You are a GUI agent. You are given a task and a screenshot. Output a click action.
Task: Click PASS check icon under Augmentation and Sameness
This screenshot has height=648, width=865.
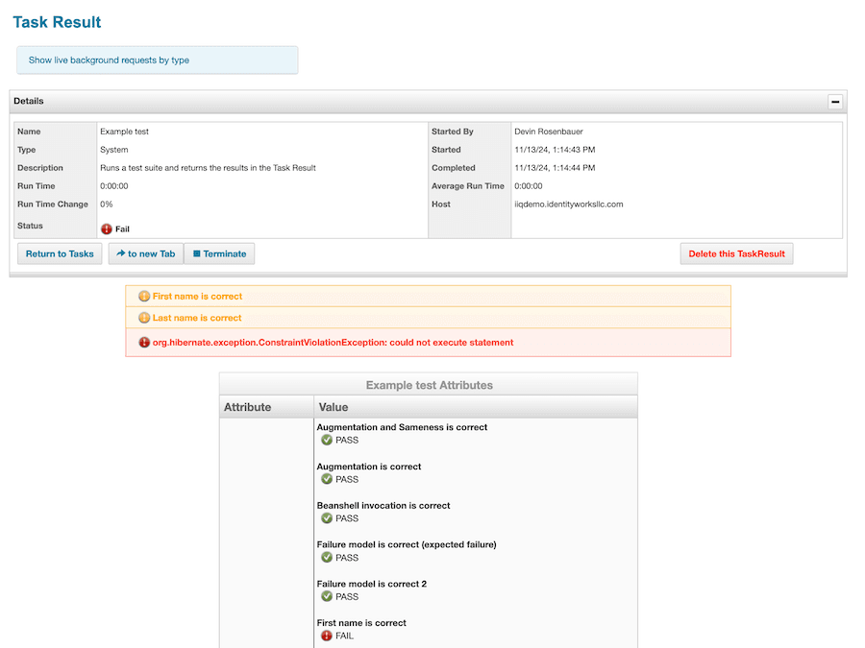(327, 440)
